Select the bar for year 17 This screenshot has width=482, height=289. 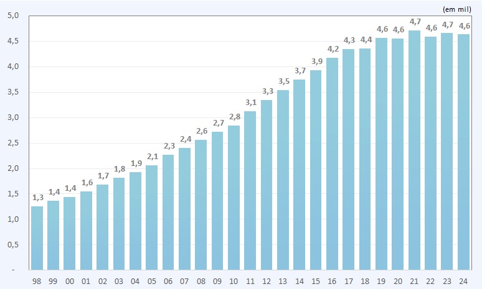pos(348,160)
